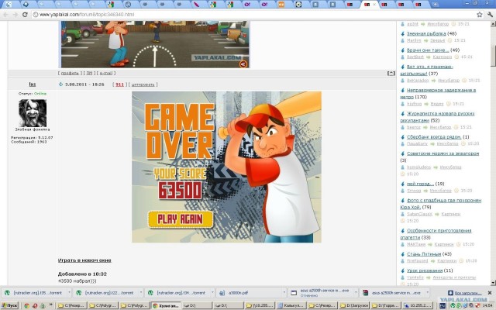Open sidebar topic 'Советские моряки за экватором'

pos(443,153)
